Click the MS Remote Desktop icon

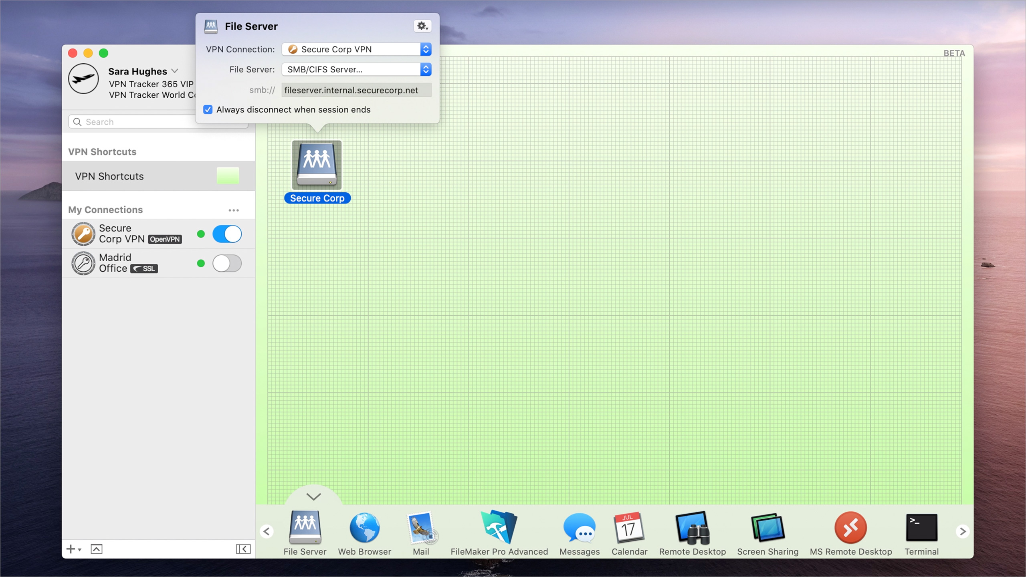(x=850, y=527)
